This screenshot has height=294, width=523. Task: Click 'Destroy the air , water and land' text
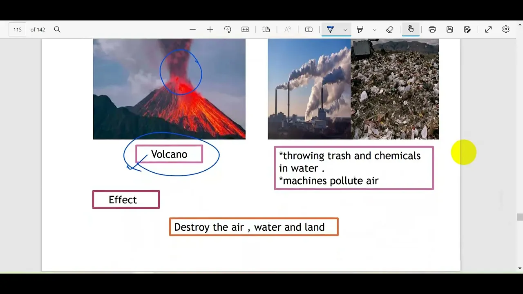click(x=249, y=227)
